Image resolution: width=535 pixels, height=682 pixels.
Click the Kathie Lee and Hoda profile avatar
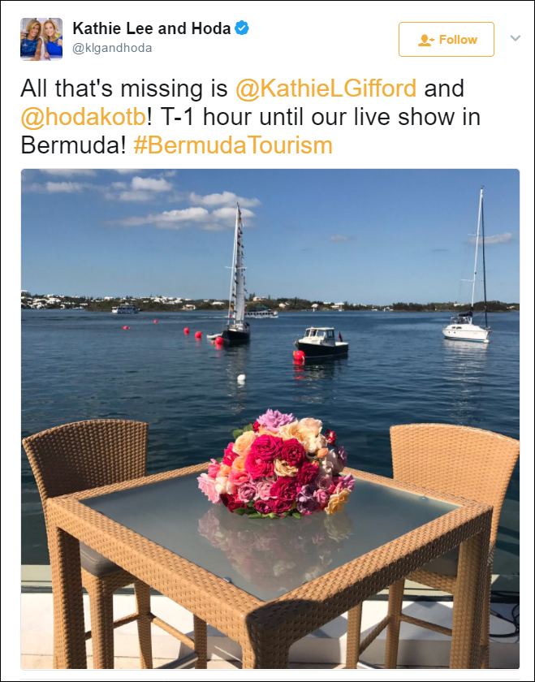(41, 39)
